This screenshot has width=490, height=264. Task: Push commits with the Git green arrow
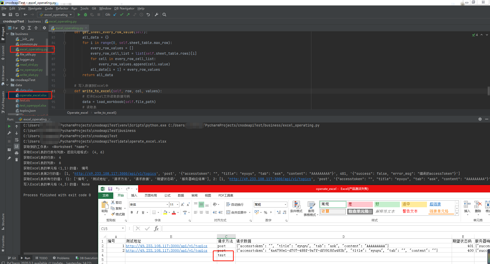(x=128, y=15)
